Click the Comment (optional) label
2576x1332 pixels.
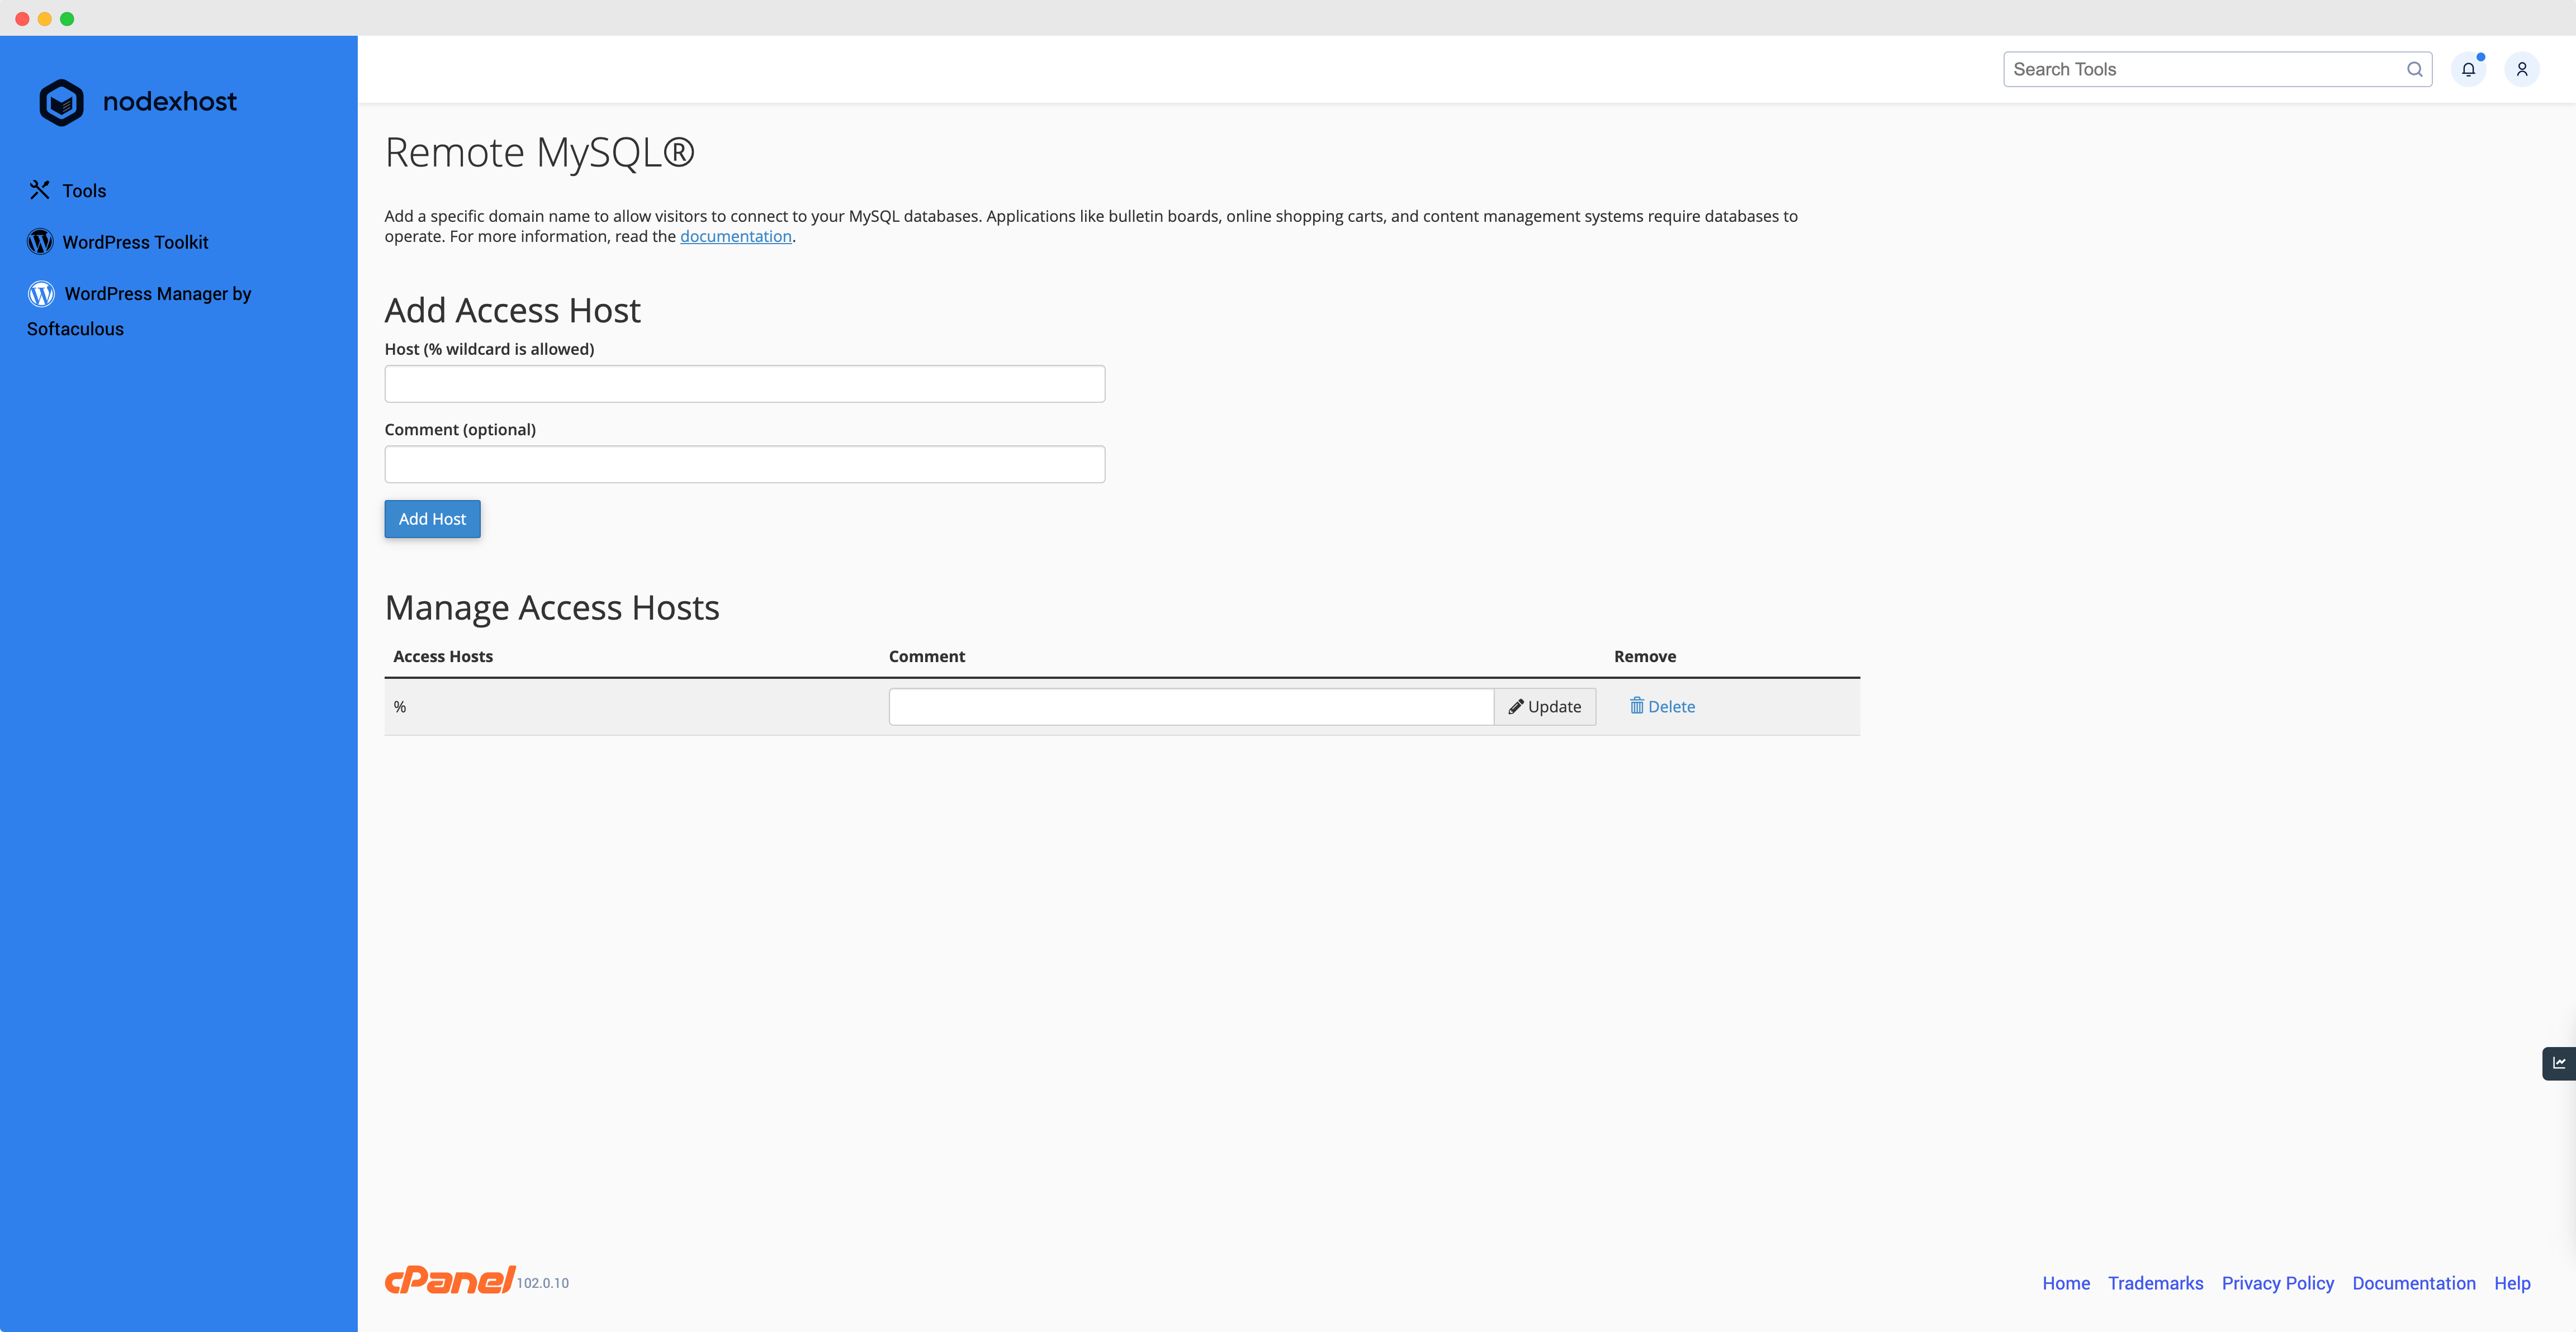coord(460,430)
